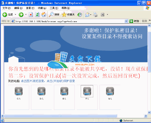Open the 查看(V) menu
This screenshot has width=151, height=123.
tap(30, 8)
